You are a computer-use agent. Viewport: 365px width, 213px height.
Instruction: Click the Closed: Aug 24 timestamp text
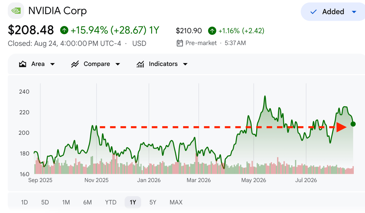click(64, 43)
